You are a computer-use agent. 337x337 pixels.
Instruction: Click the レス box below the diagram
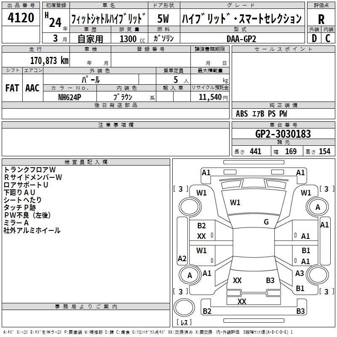point(184,322)
